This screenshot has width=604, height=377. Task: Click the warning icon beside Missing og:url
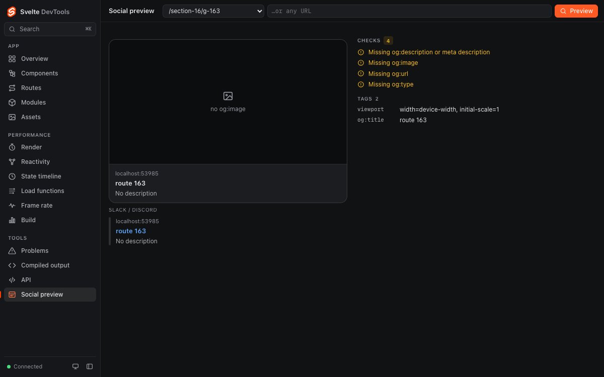360,74
